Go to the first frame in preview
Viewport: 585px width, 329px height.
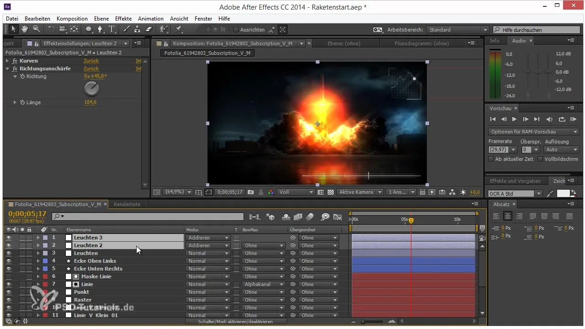493,119
